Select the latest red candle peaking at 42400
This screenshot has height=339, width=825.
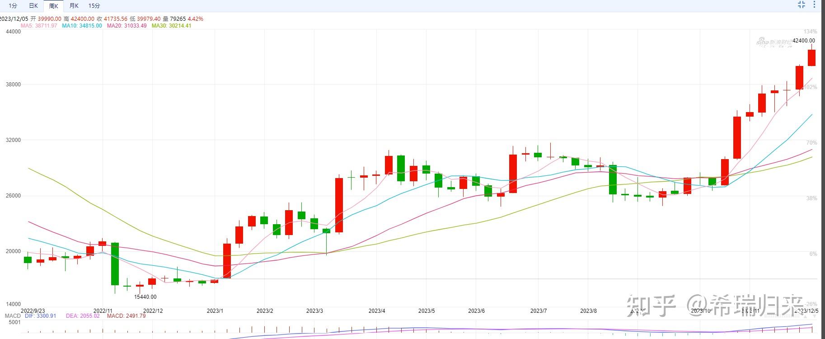811,58
